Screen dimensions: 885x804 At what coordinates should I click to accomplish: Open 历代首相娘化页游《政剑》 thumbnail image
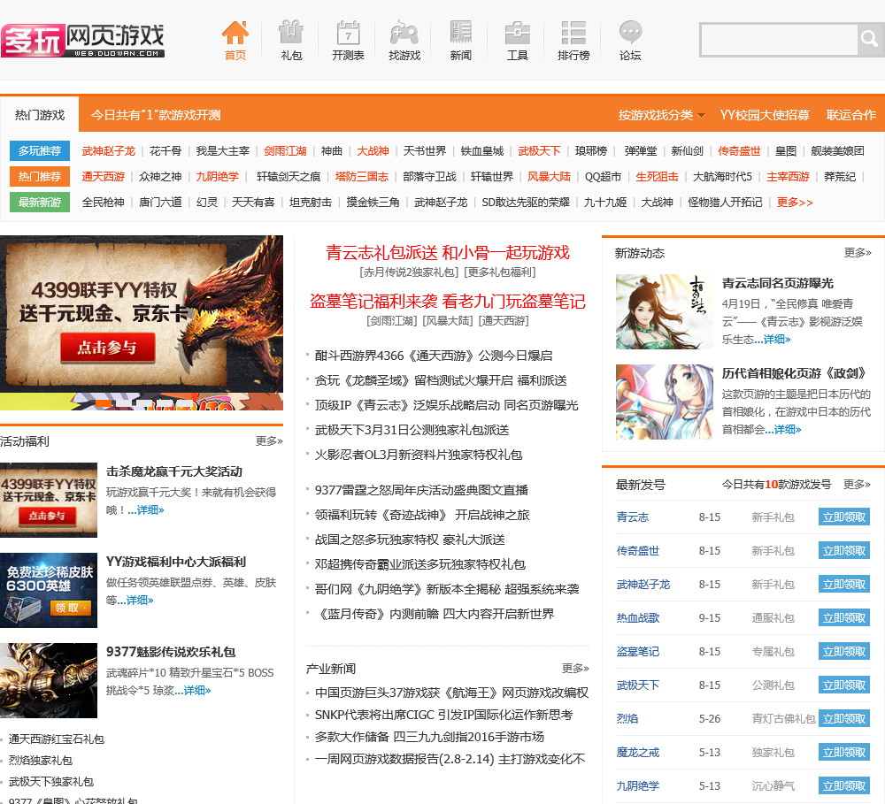point(664,402)
